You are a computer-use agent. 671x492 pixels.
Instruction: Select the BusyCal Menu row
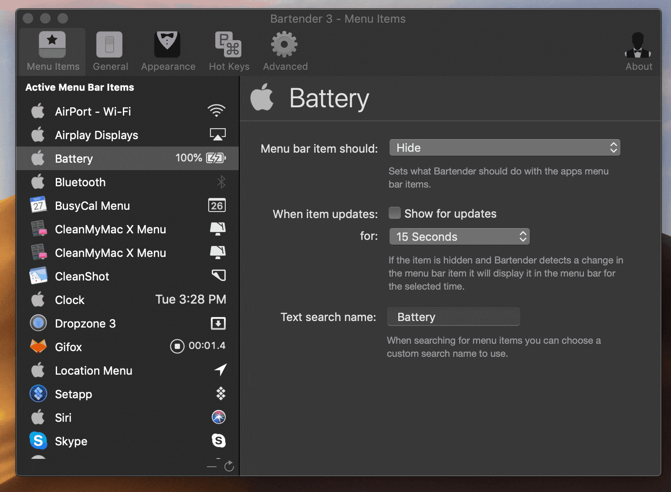[127, 205]
